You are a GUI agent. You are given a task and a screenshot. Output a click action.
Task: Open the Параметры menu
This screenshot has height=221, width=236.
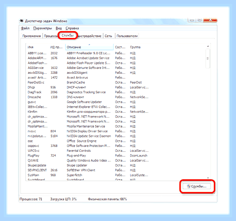point(43,28)
